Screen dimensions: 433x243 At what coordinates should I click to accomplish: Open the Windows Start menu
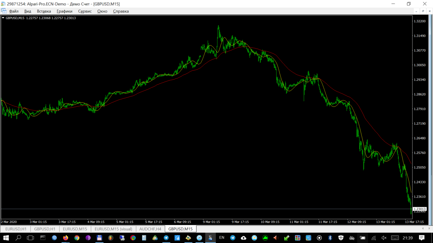6,238
